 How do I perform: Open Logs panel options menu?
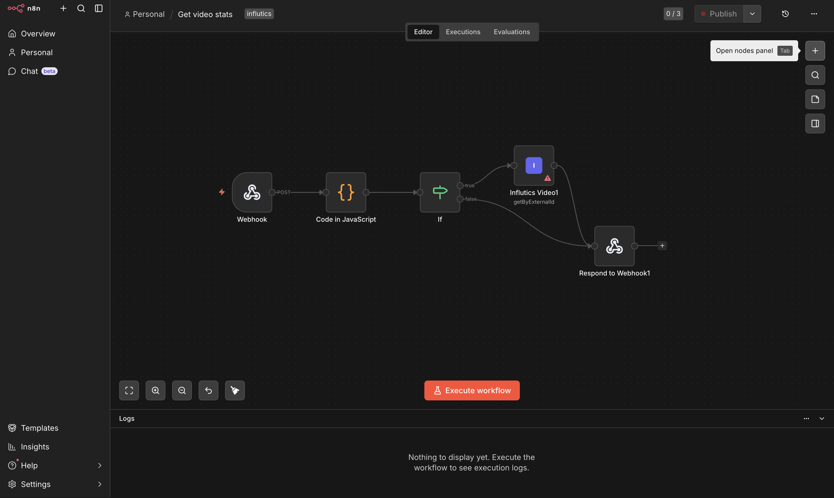(x=806, y=419)
